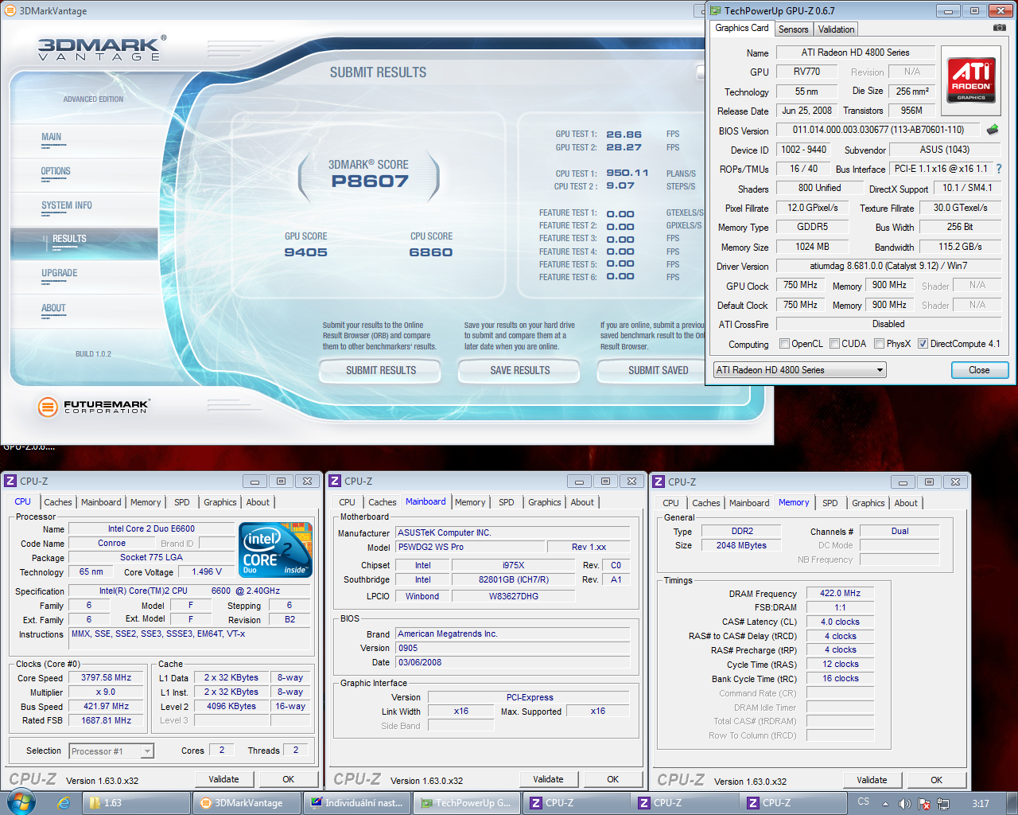Viewport: 1018px width, 815px height.
Task: Click the GPU-Z Driver Version field
Action: (x=888, y=266)
